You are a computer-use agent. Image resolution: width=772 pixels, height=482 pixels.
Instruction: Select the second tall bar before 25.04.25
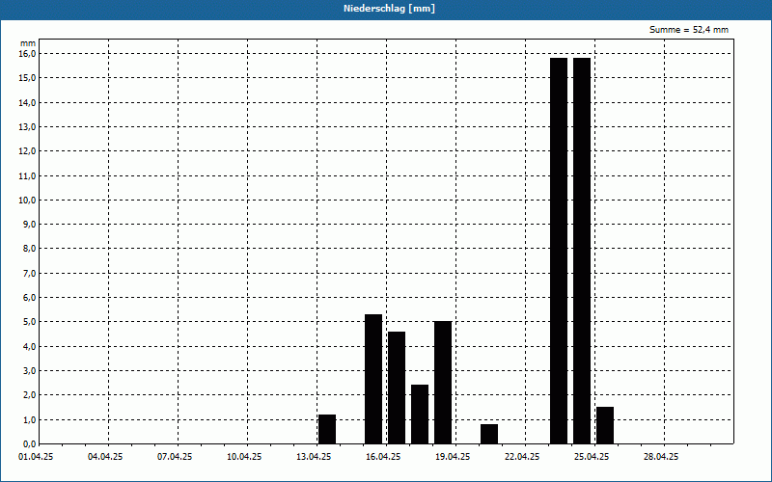tap(582, 251)
